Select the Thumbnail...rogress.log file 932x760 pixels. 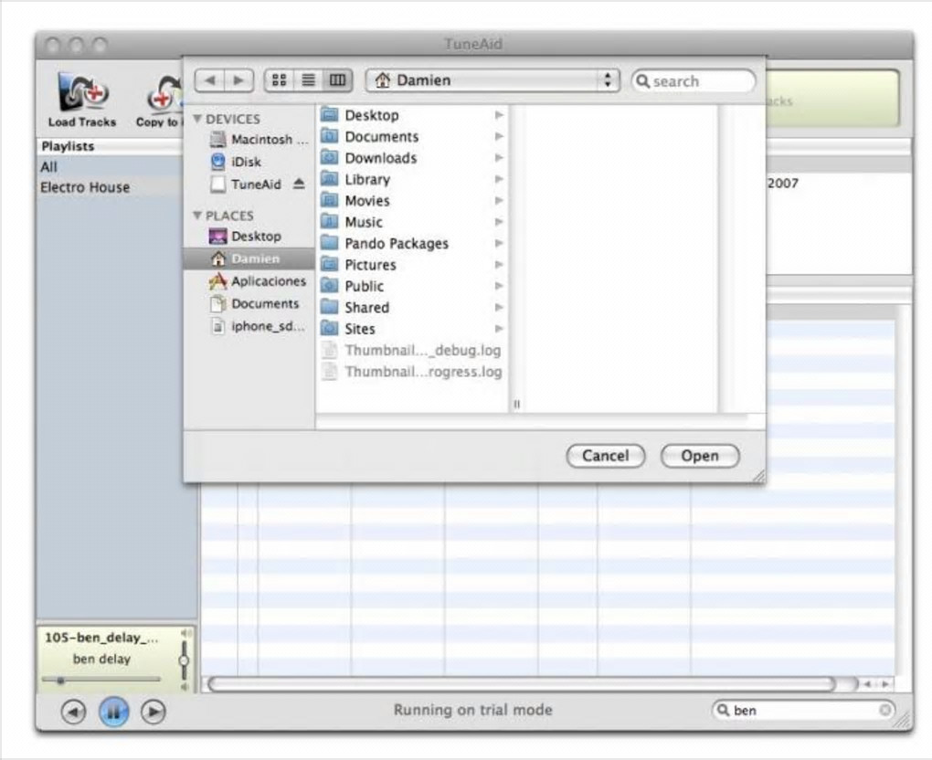pyautogui.click(x=411, y=372)
